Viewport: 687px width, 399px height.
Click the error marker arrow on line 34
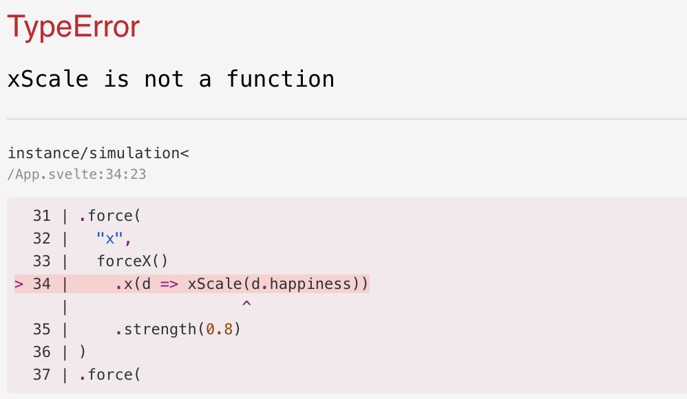[x=19, y=284]
